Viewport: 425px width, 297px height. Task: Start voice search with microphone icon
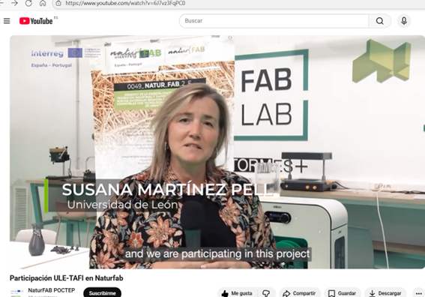point(404,21)
